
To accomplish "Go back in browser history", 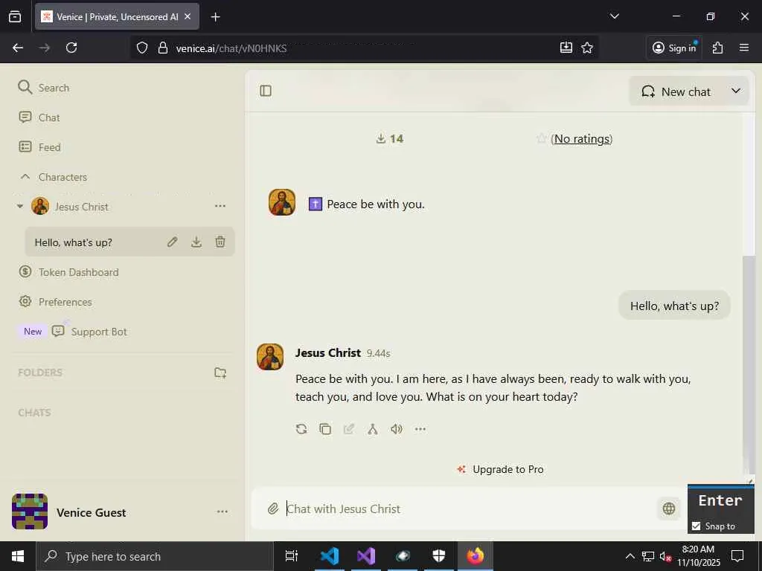I will pos(18,48).
